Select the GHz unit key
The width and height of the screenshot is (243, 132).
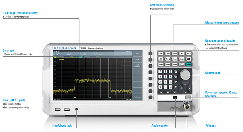176,71
